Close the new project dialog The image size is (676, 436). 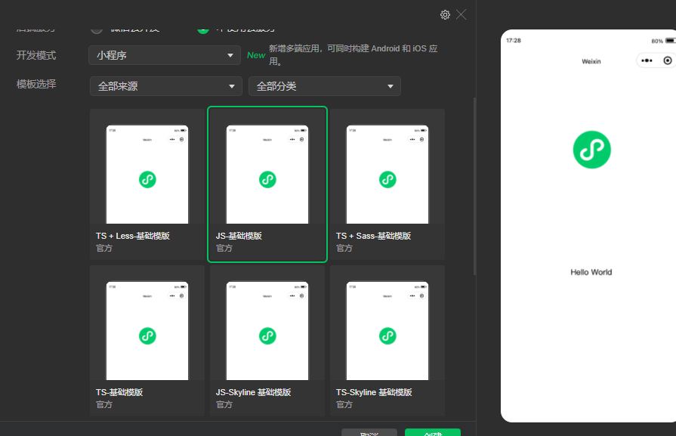[461, 14]
